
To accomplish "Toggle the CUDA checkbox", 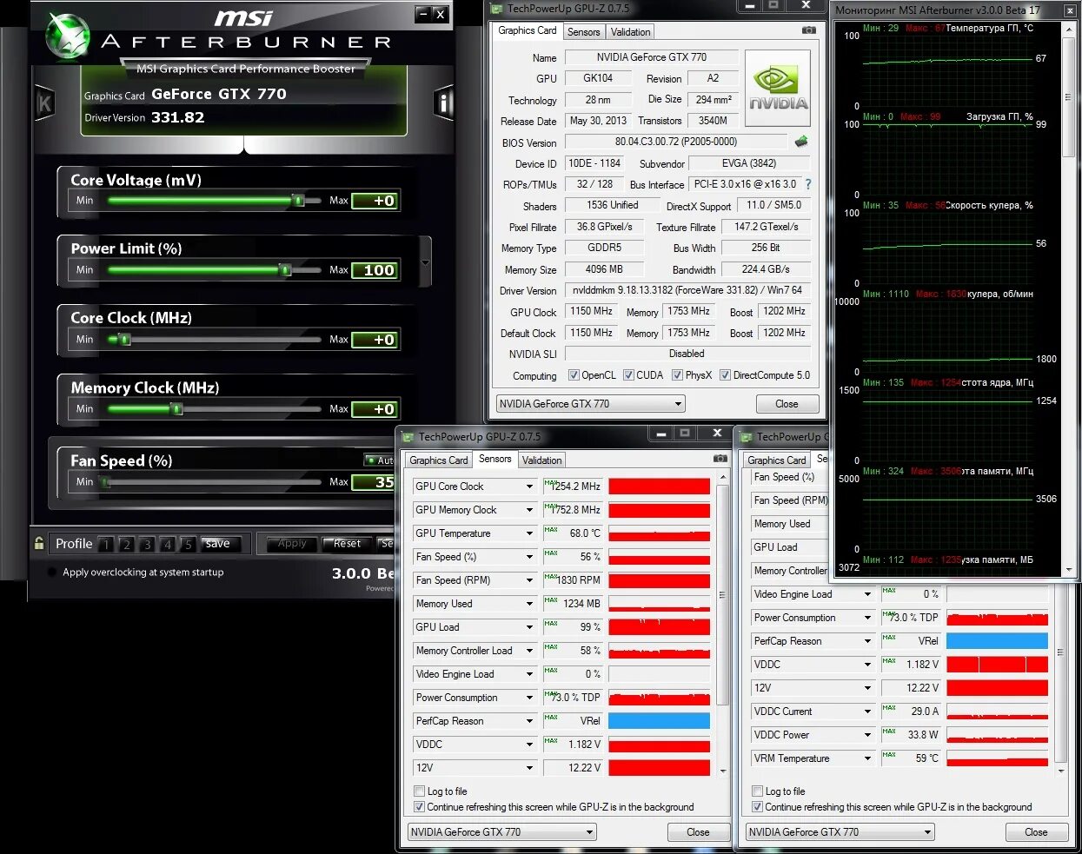I will click(628, 375).
